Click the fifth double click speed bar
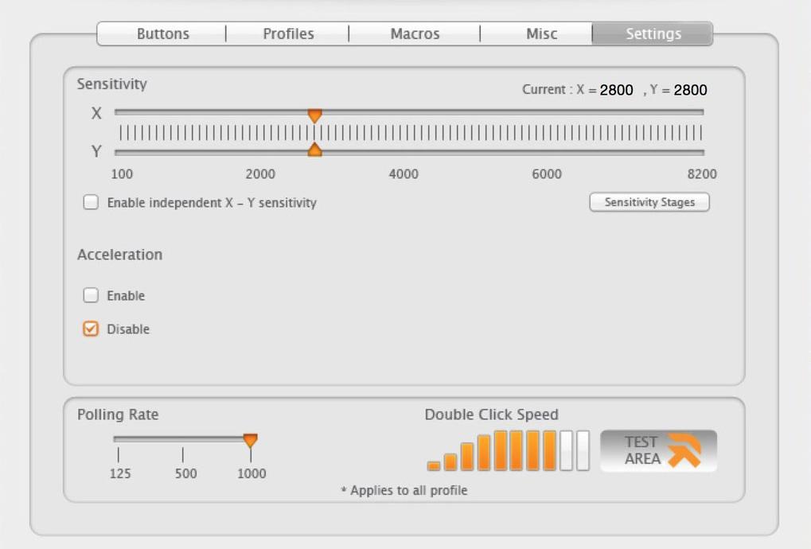This screenshot has width=811, height=549. [501, 451]
